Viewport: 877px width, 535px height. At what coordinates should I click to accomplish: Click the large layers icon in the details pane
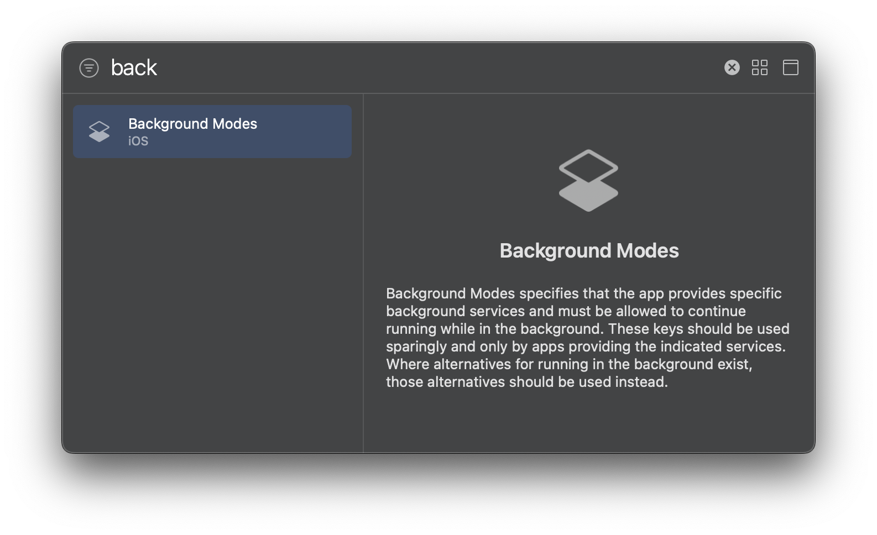click(588, 180)
